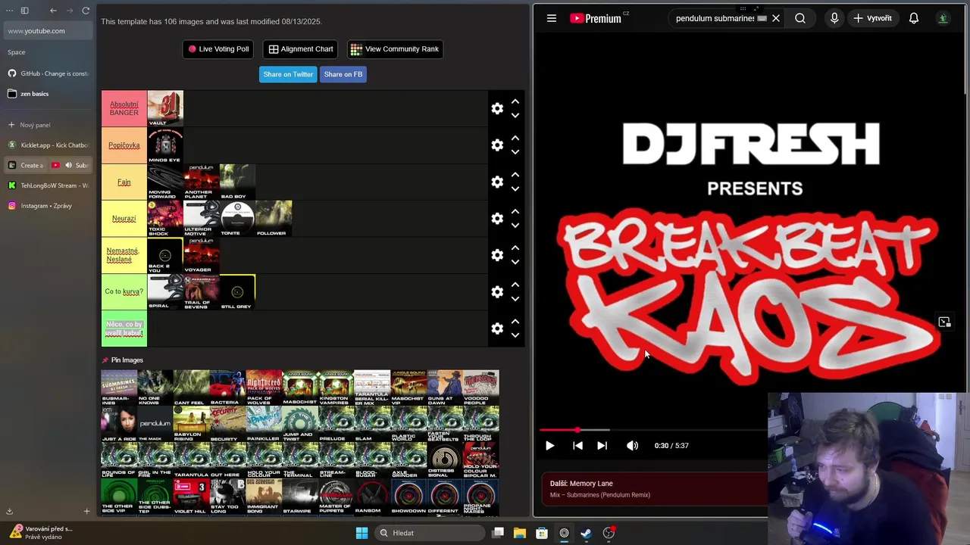Open File Explorer from taskbar
The image size is (970, 545).
tap(520, 533)
